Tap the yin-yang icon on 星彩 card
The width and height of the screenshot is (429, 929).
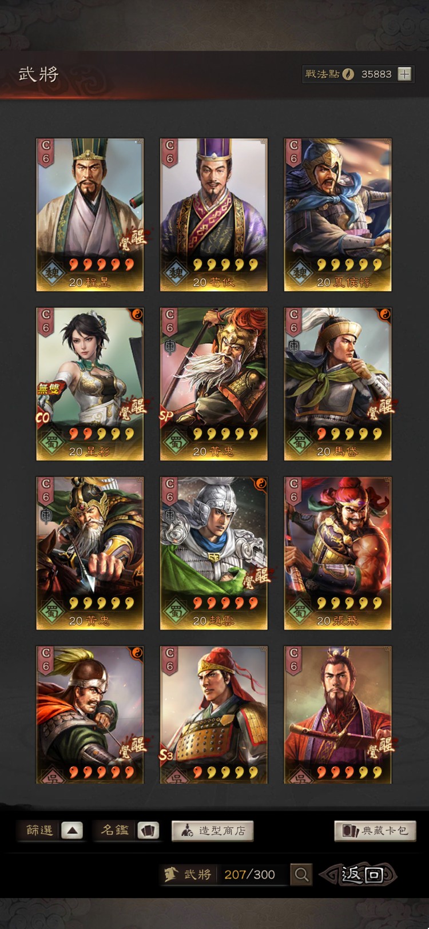click(x=137, y=314)
